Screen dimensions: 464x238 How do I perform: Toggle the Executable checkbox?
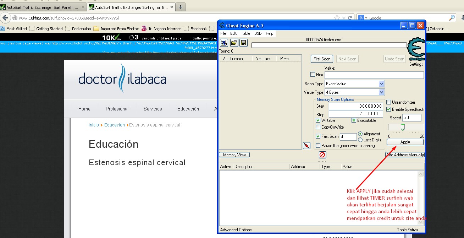point(354,120)
